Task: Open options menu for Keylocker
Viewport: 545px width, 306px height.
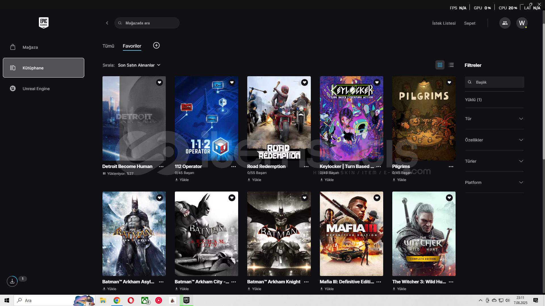Action: [x=379, y=167]
